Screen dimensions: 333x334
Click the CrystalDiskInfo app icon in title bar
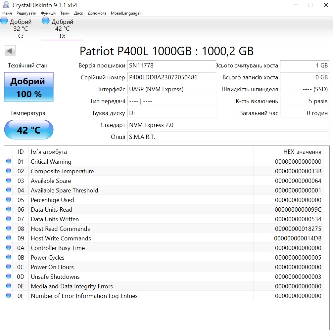click(6, 5)
